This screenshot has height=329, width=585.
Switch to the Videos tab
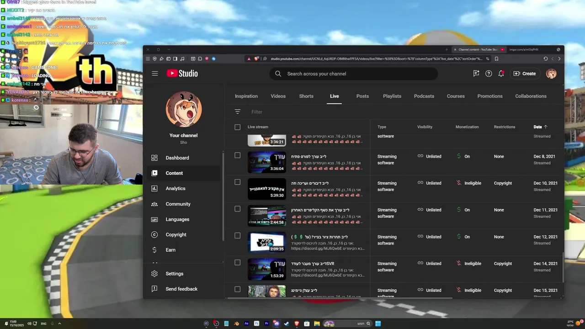click(x=278, y=96)
